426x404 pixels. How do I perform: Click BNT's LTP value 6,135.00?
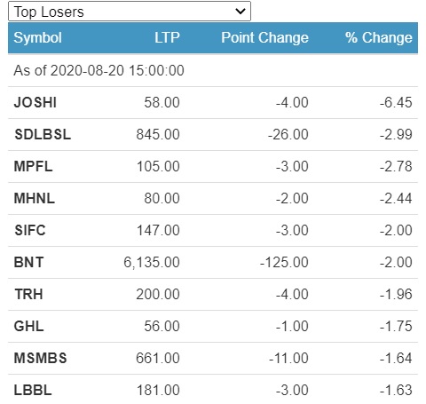pyautogui.click(x=152, y=262)
